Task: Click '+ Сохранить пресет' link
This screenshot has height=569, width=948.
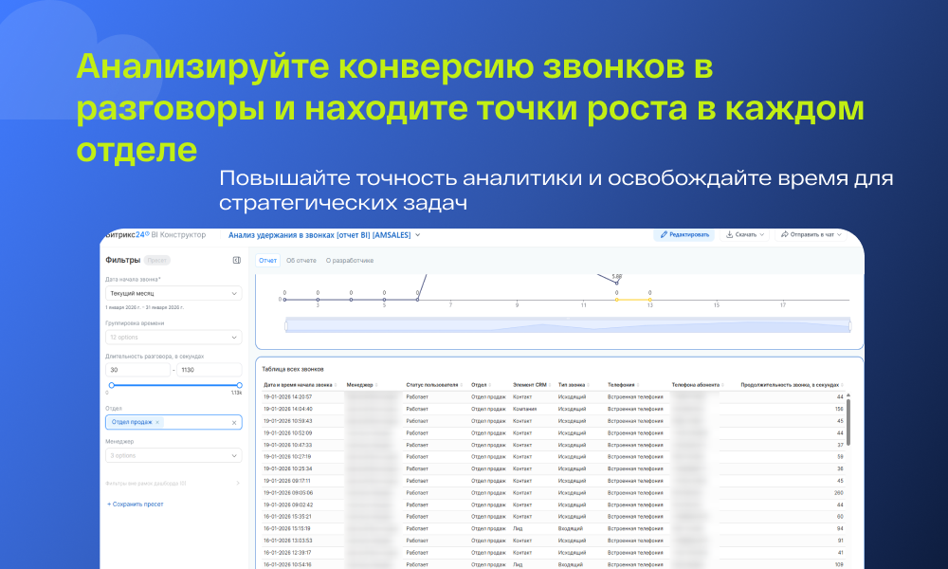Action: [135, 504]
